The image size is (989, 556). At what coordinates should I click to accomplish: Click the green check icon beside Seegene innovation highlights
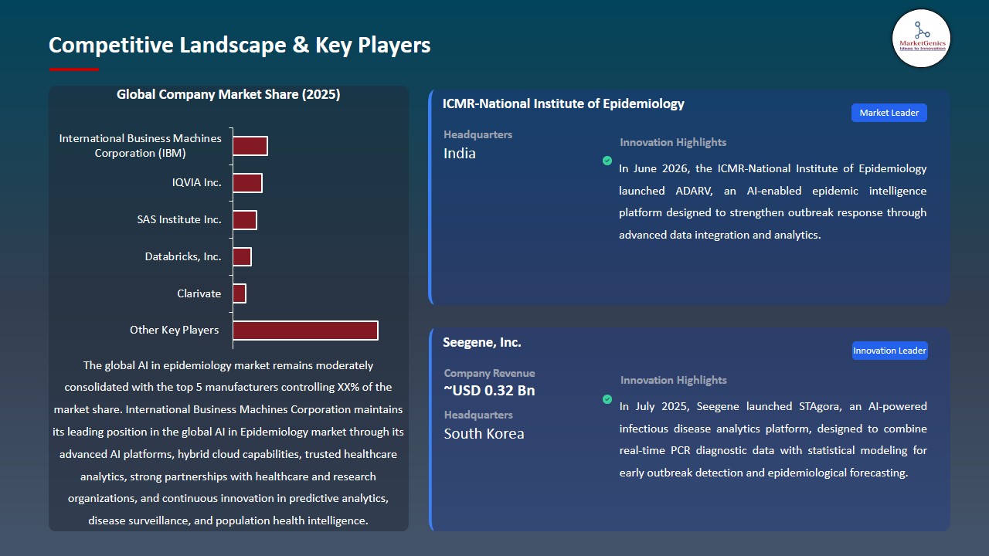(x=607, y=399)
